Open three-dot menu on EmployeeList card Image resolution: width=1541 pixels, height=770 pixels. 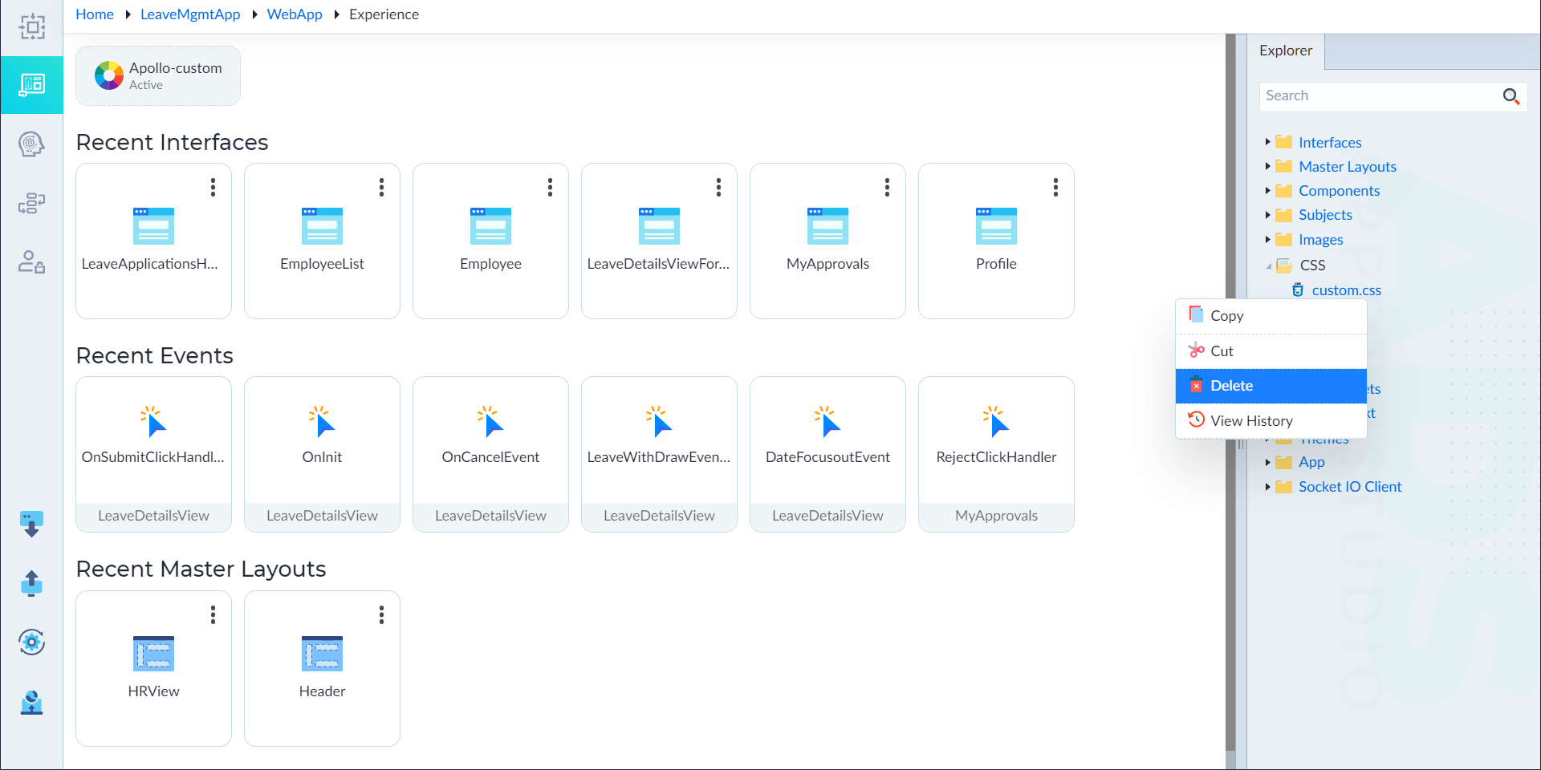(x=381, y=188)
